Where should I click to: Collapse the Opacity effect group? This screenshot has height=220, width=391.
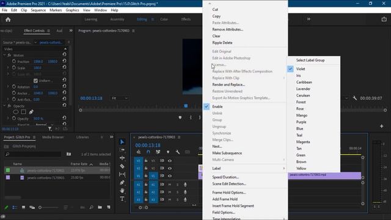(4, 106)
